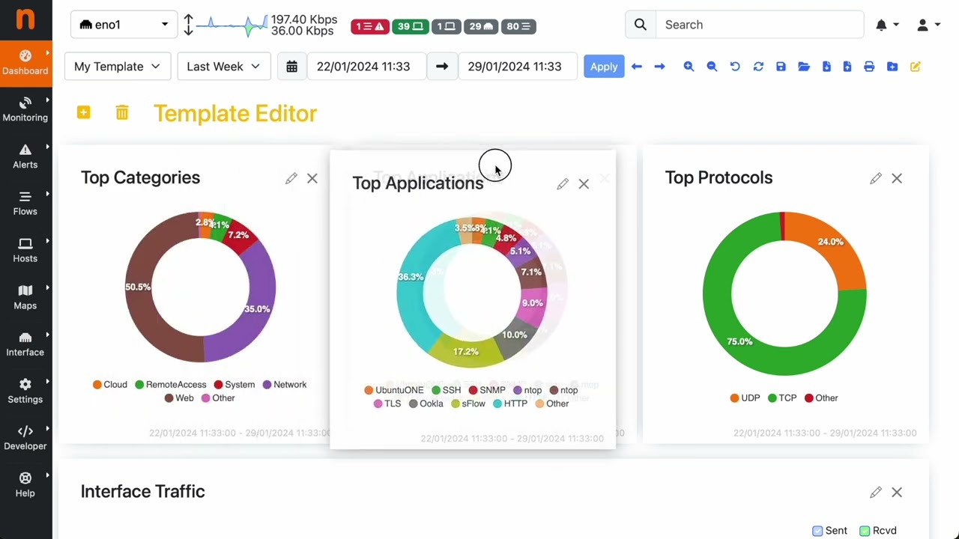Edit the Interface Traffic widget with pencil

(876, 492)
